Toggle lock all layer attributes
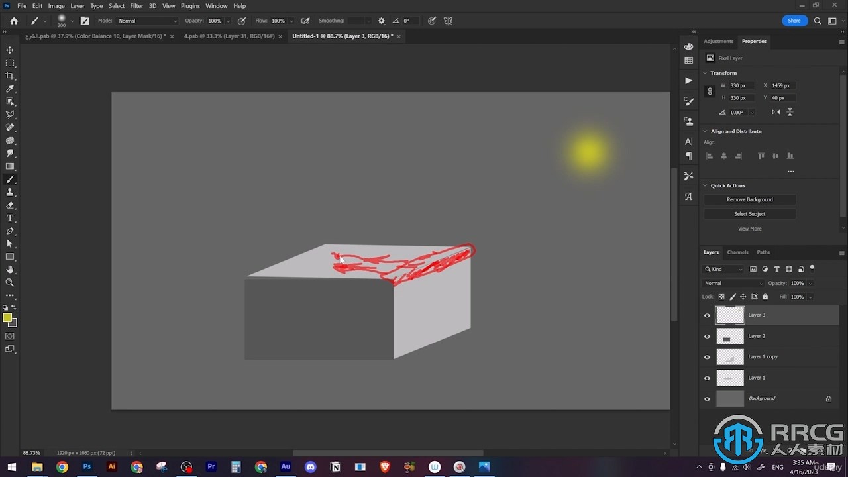The width and height of the screenshot is (848, 477). (765, 297)
